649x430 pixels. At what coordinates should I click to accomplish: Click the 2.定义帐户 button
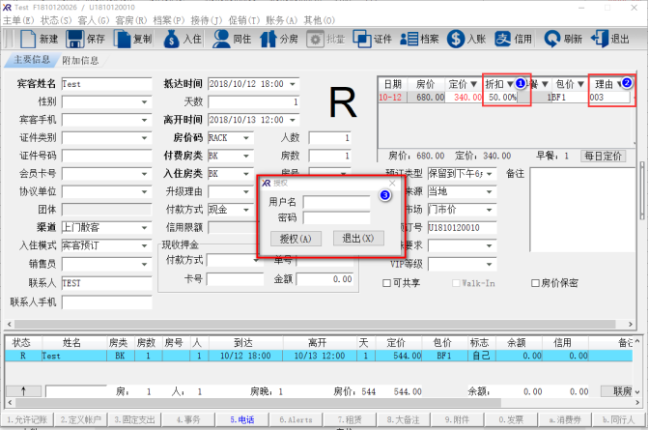click(80, 419)
